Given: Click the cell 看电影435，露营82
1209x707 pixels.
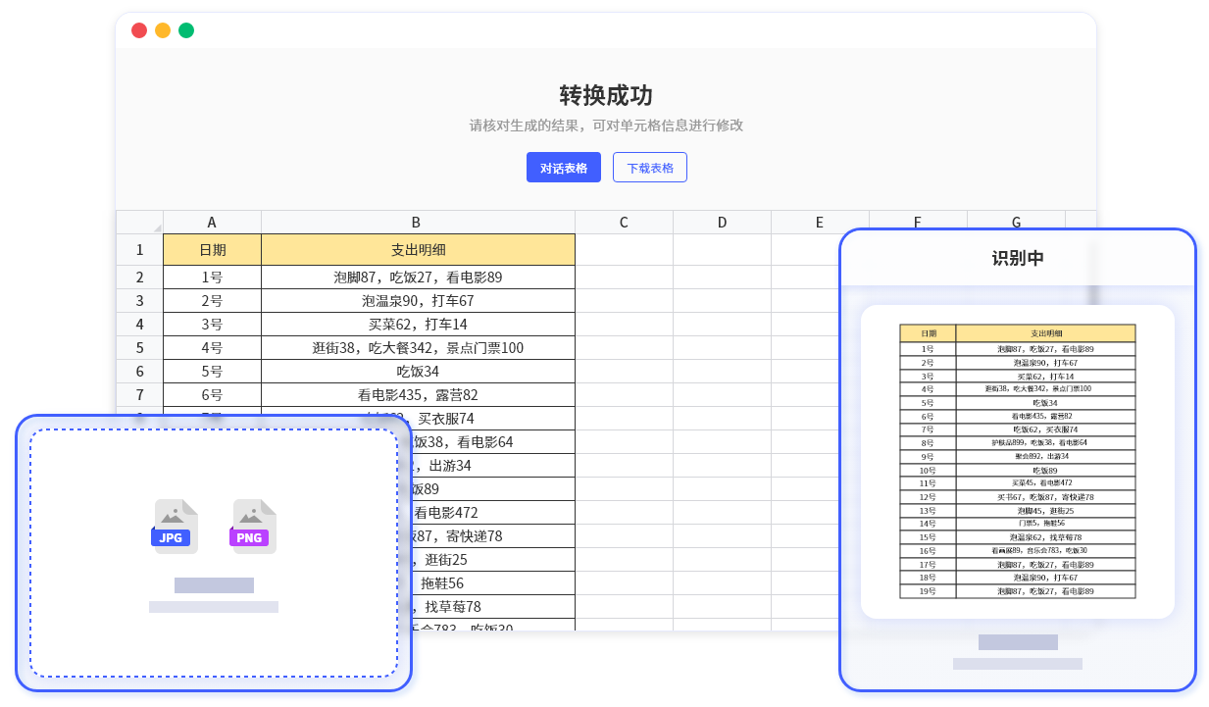Looking at the screenshot, I should point(416,394).
